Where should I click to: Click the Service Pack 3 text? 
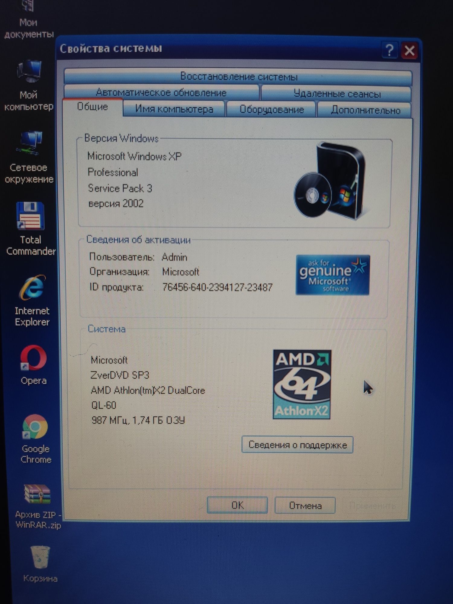click(x=120, y=188)
